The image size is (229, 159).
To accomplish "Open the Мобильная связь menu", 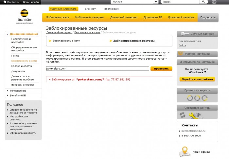I will [x=57, y=17].
